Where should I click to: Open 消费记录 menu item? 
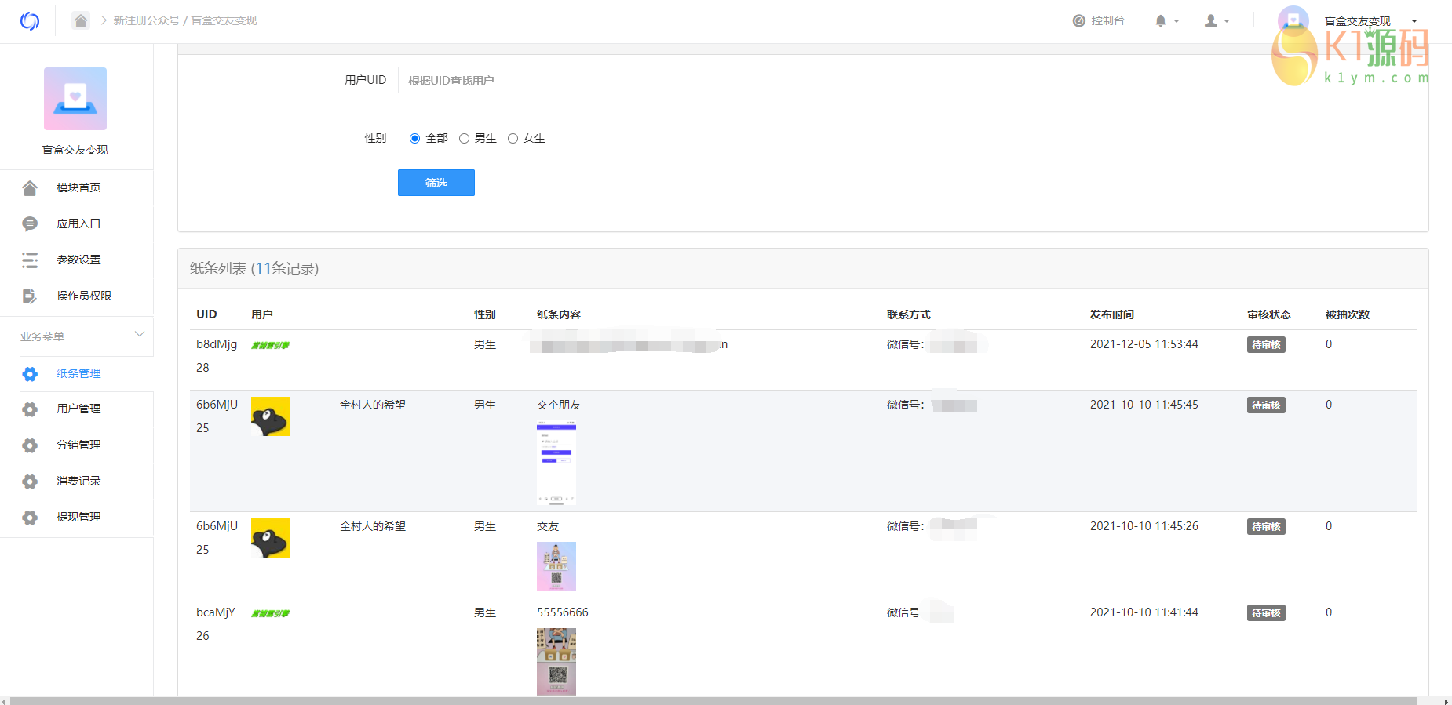point(78,481)
